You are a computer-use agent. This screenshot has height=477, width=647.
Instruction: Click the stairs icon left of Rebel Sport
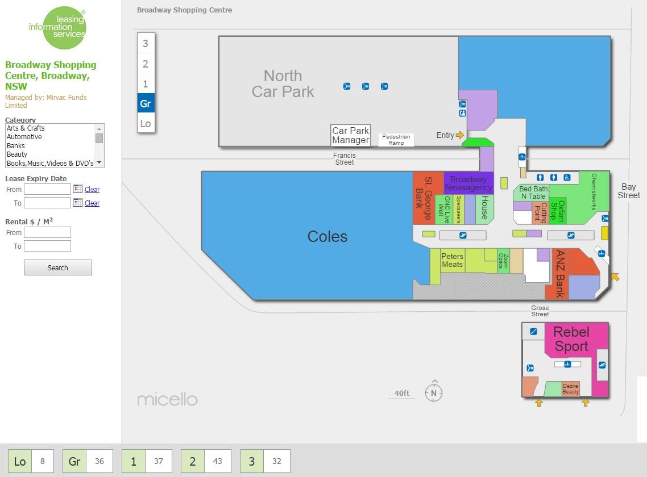[533, 332]
